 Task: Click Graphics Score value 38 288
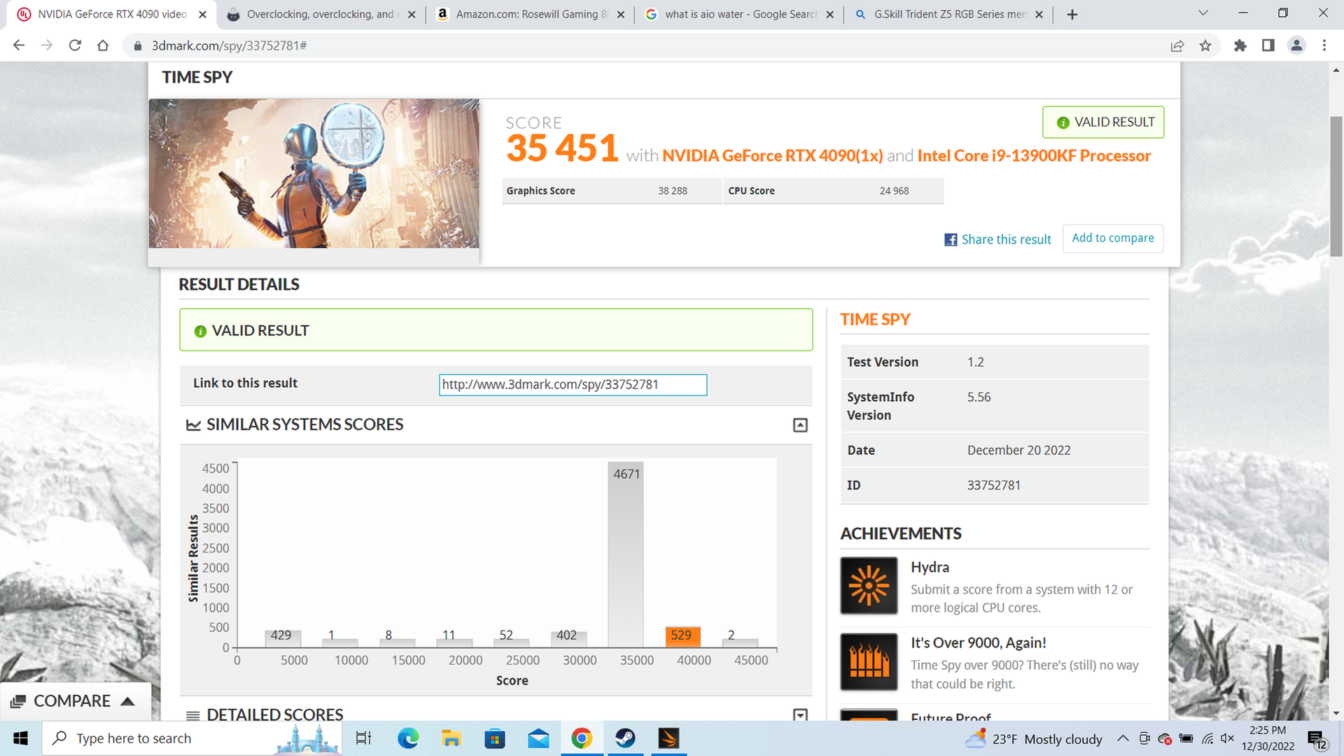click(x=672, y=190)
